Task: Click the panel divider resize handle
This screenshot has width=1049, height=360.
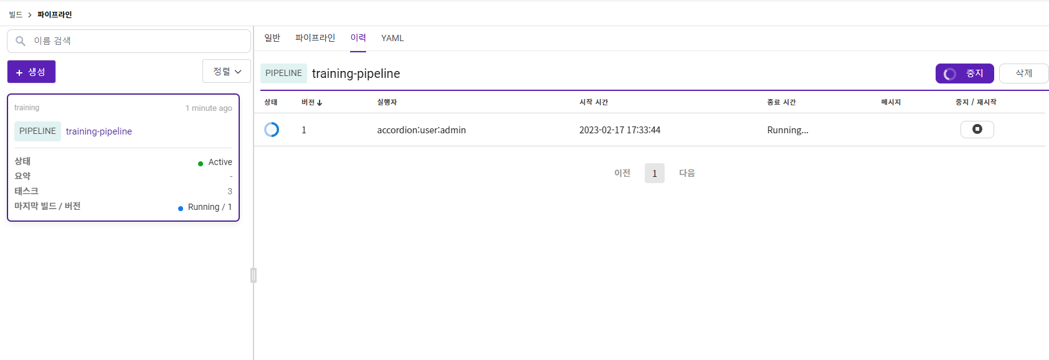Action: click(254, 275)
